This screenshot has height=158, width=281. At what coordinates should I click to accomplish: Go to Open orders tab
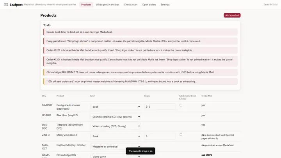pos(149,5)
